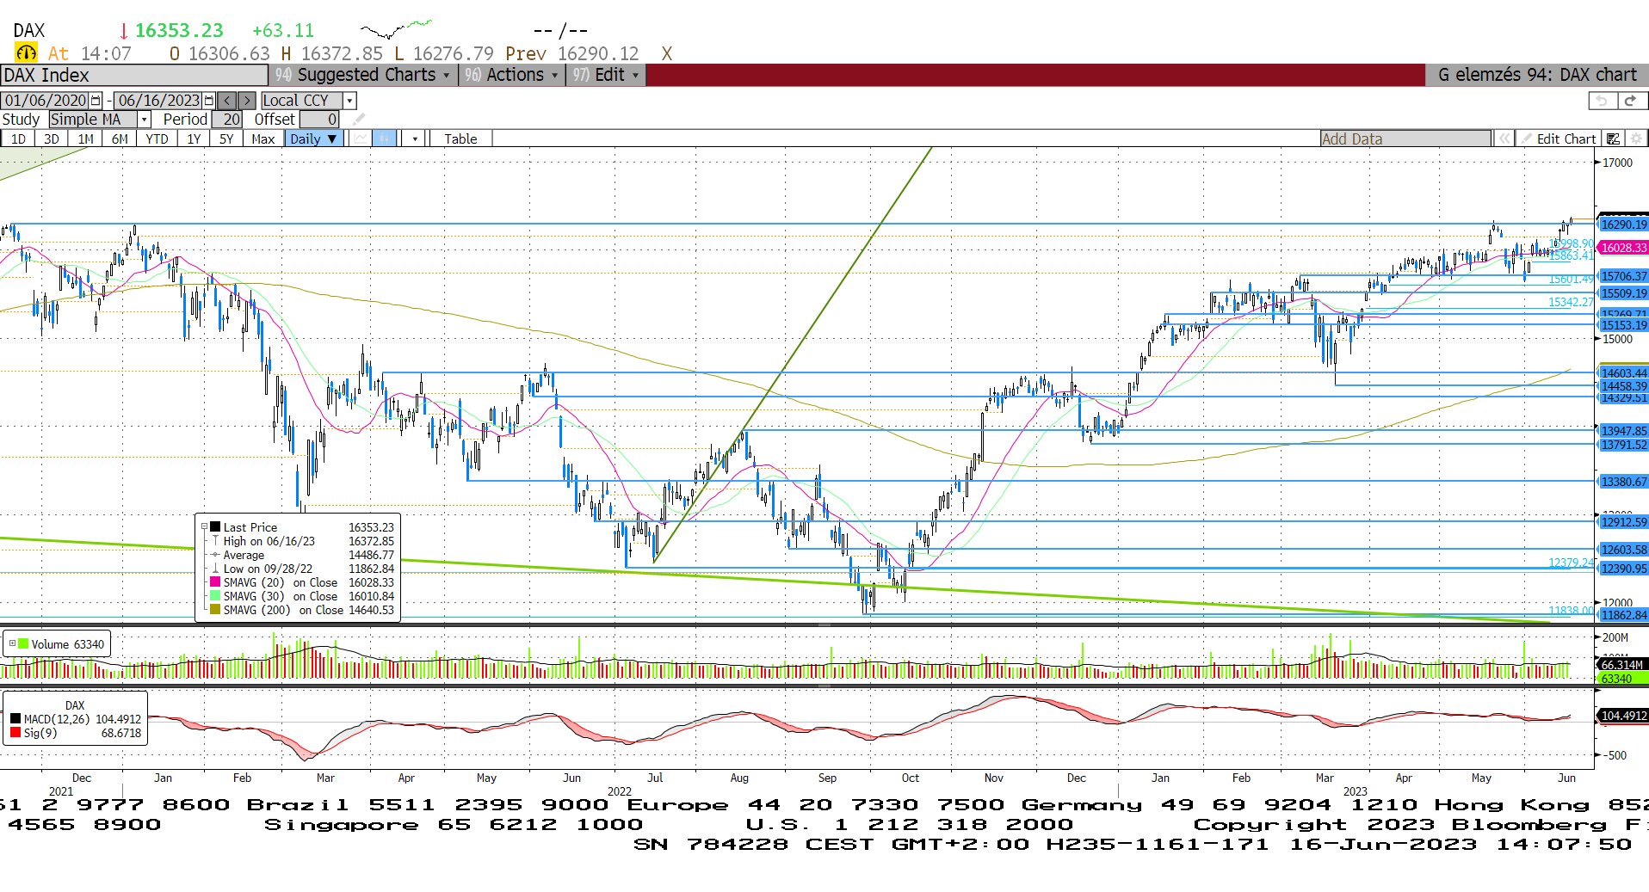Viewport: 1649px width, 892px height.
Task: Select the candlestick chart type icon
Action: click(x=385, y=138)
